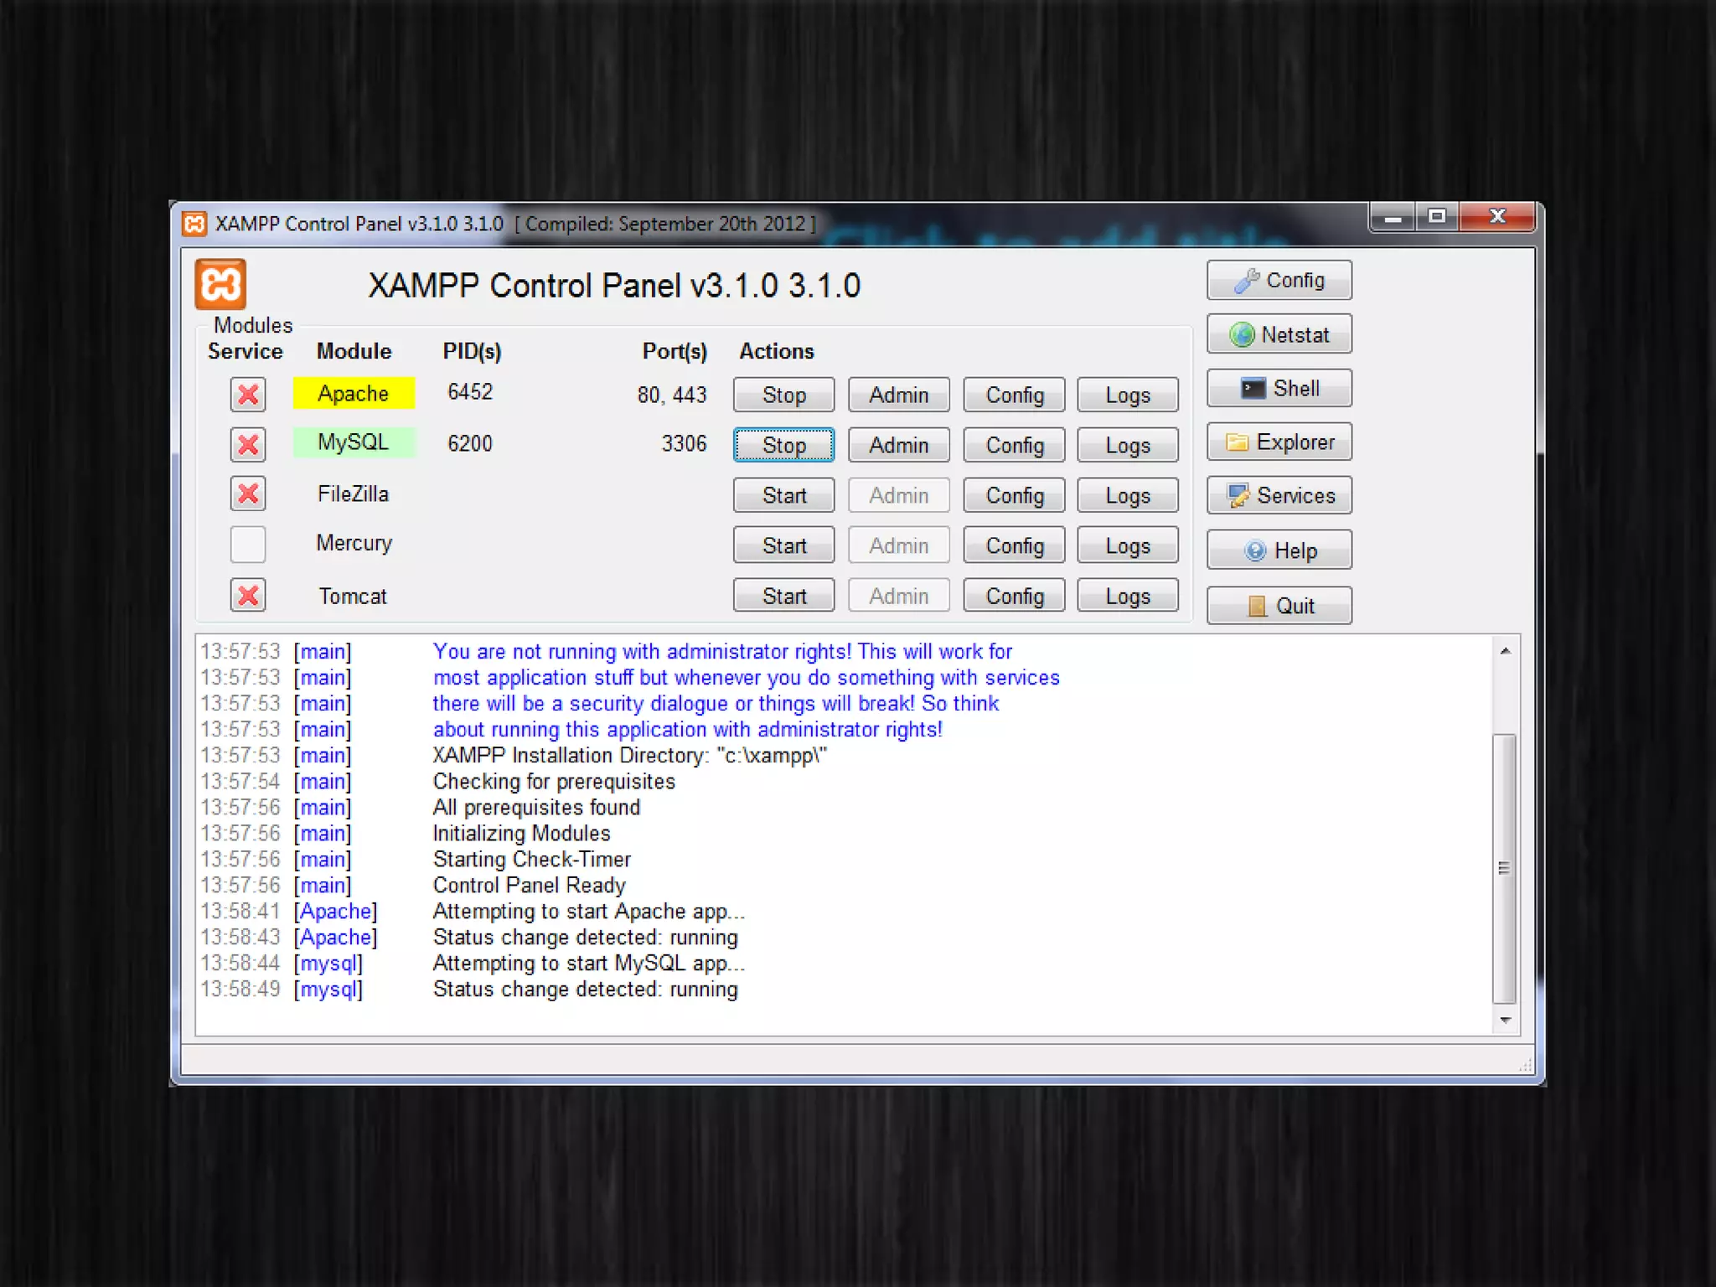Open Explorer via the folder icon
The height and width of the screenshot is (1287, 1716).
(x=1279, y=442)
